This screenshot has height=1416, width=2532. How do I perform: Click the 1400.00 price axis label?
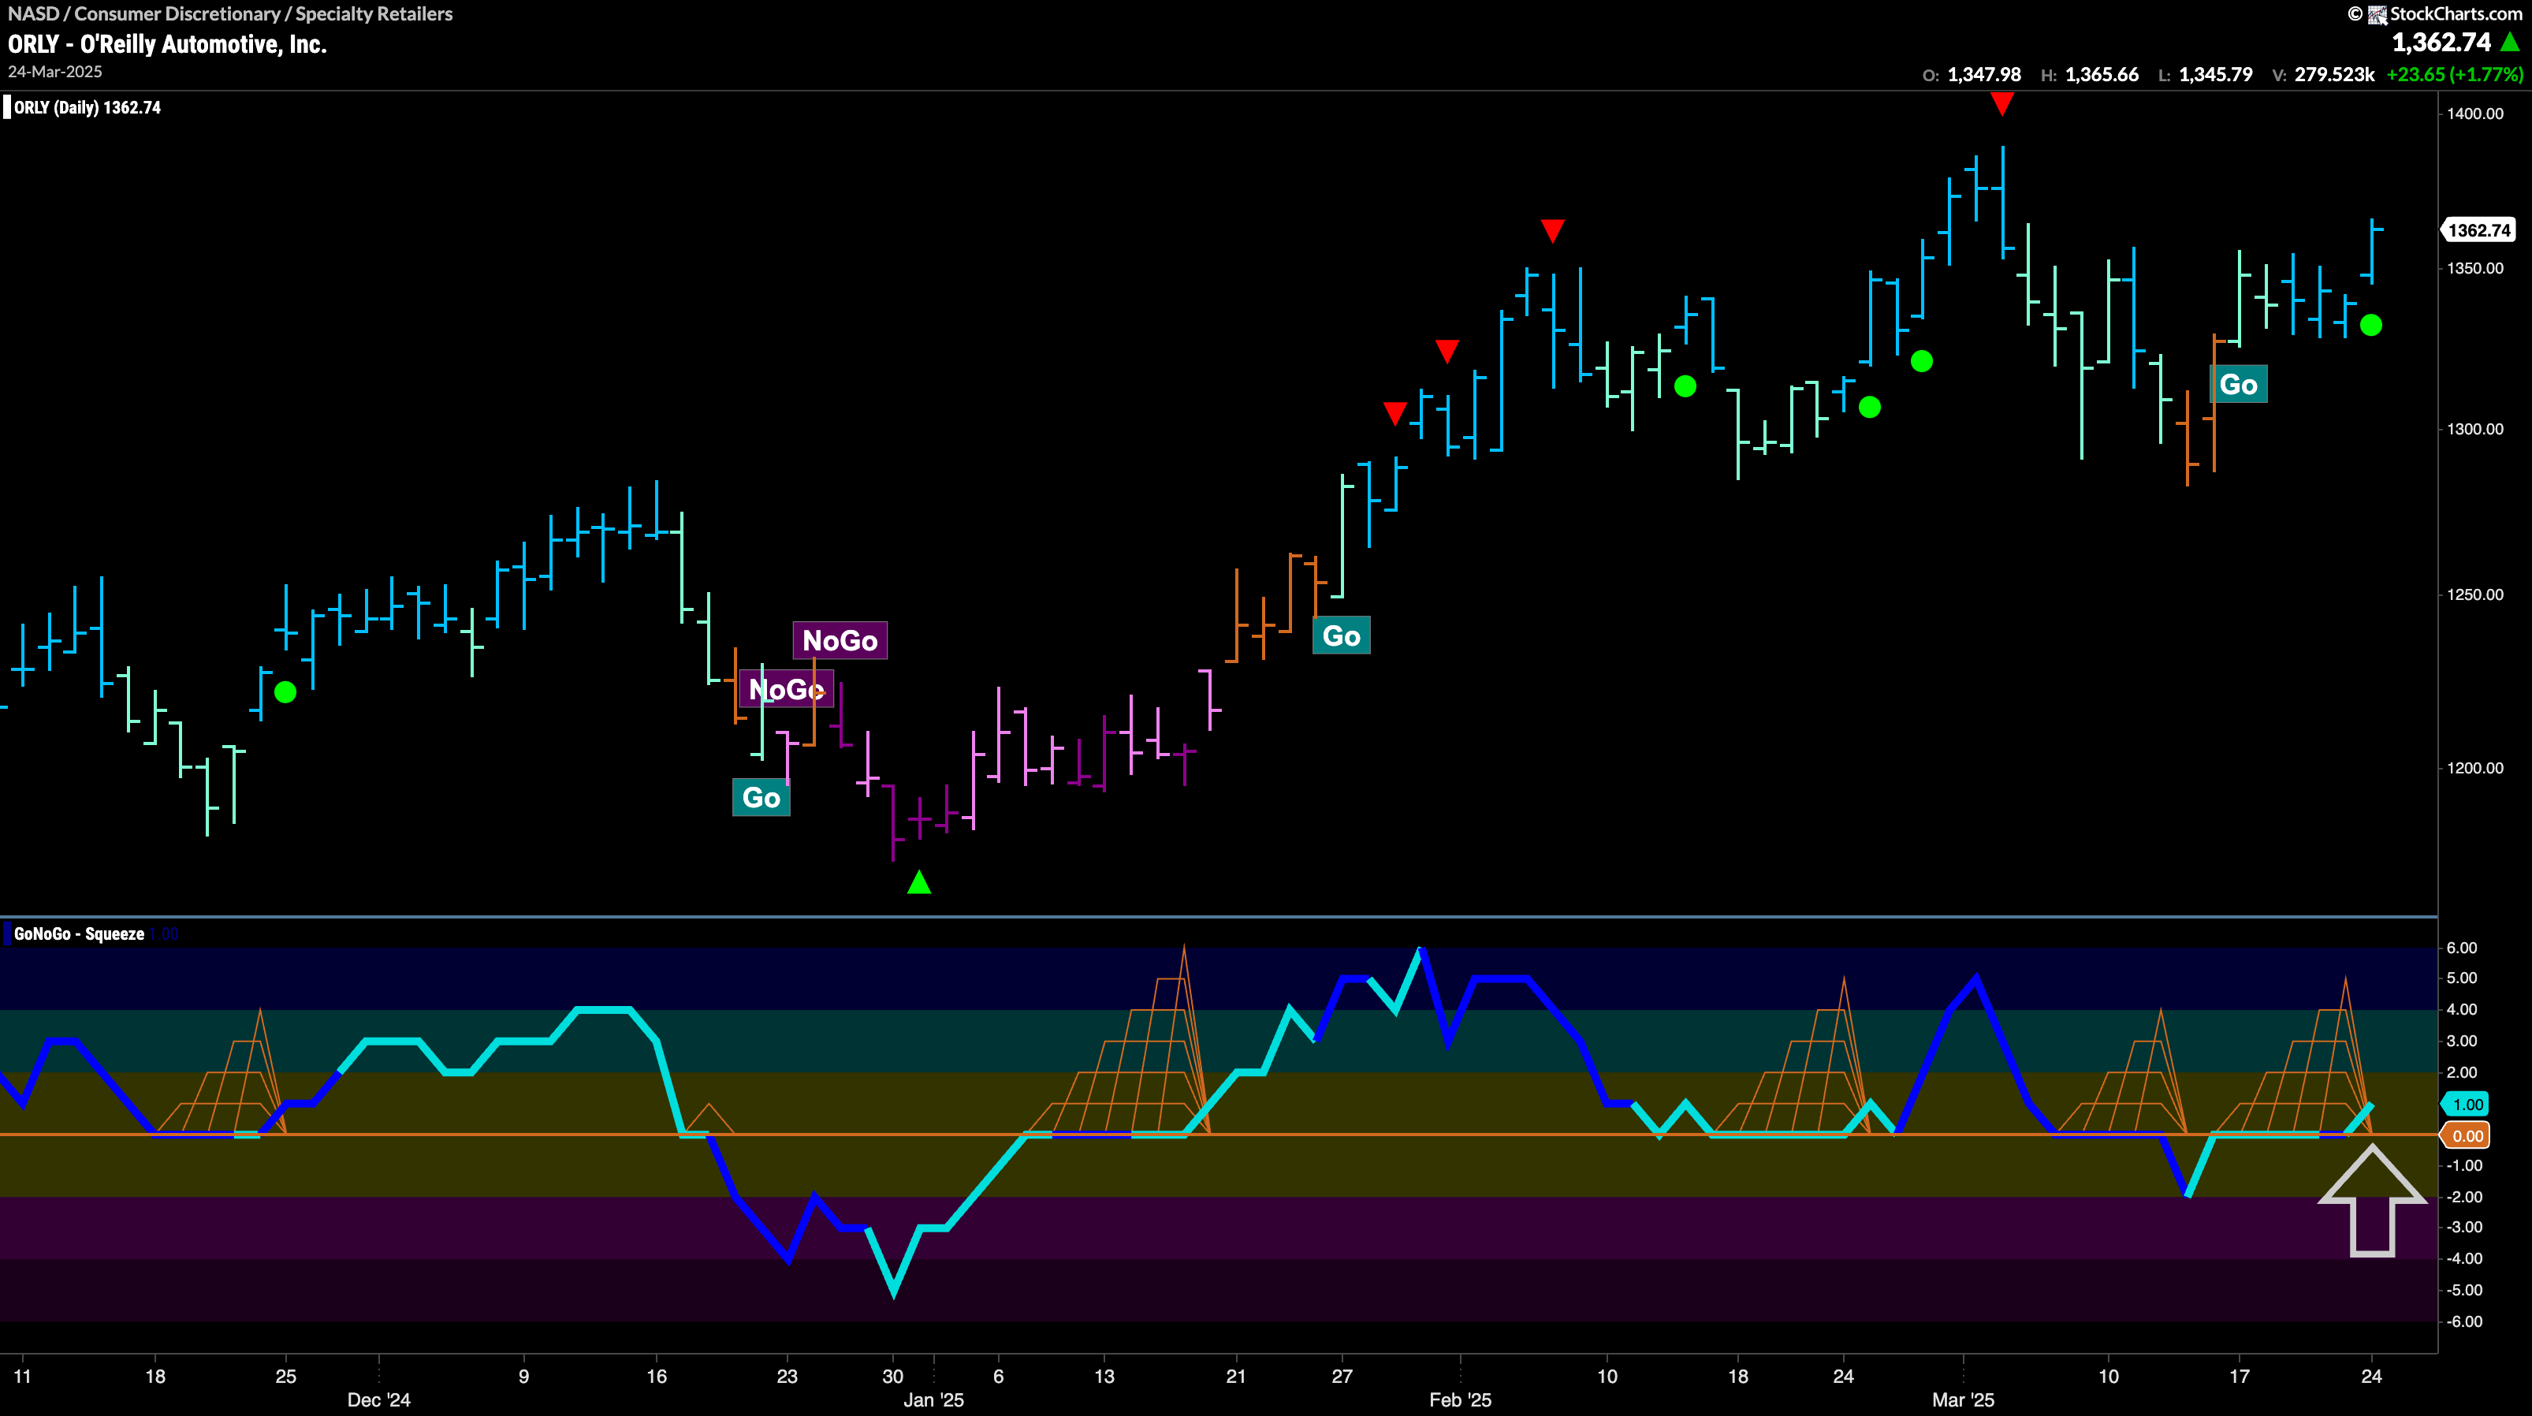pyautogui.click(x=2475, y=113)
